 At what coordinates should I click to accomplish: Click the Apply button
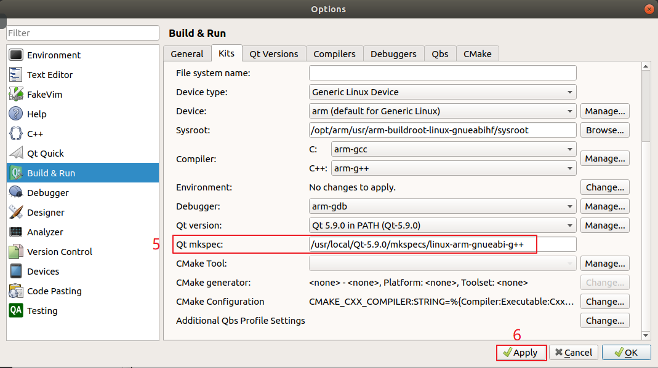[x=521, y=353]
